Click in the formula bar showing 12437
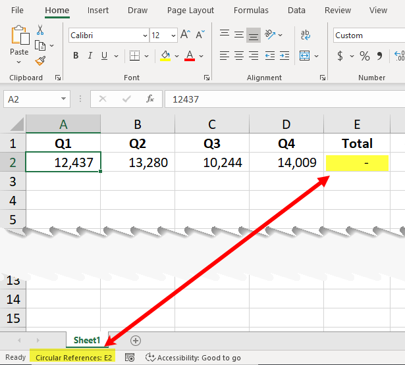 (285, 99)
